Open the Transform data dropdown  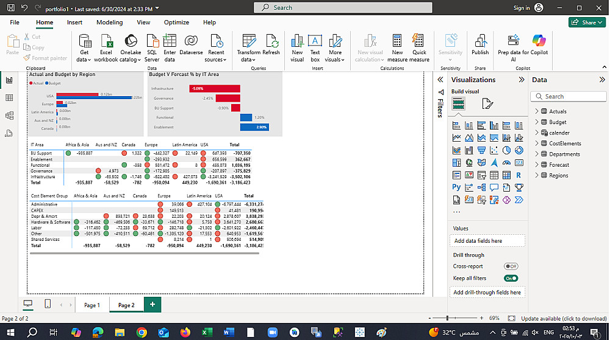[x=249, y=48]
